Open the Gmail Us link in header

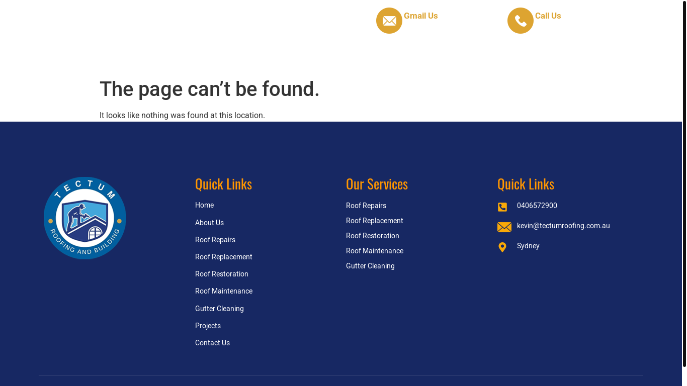(x=421, y=16)
